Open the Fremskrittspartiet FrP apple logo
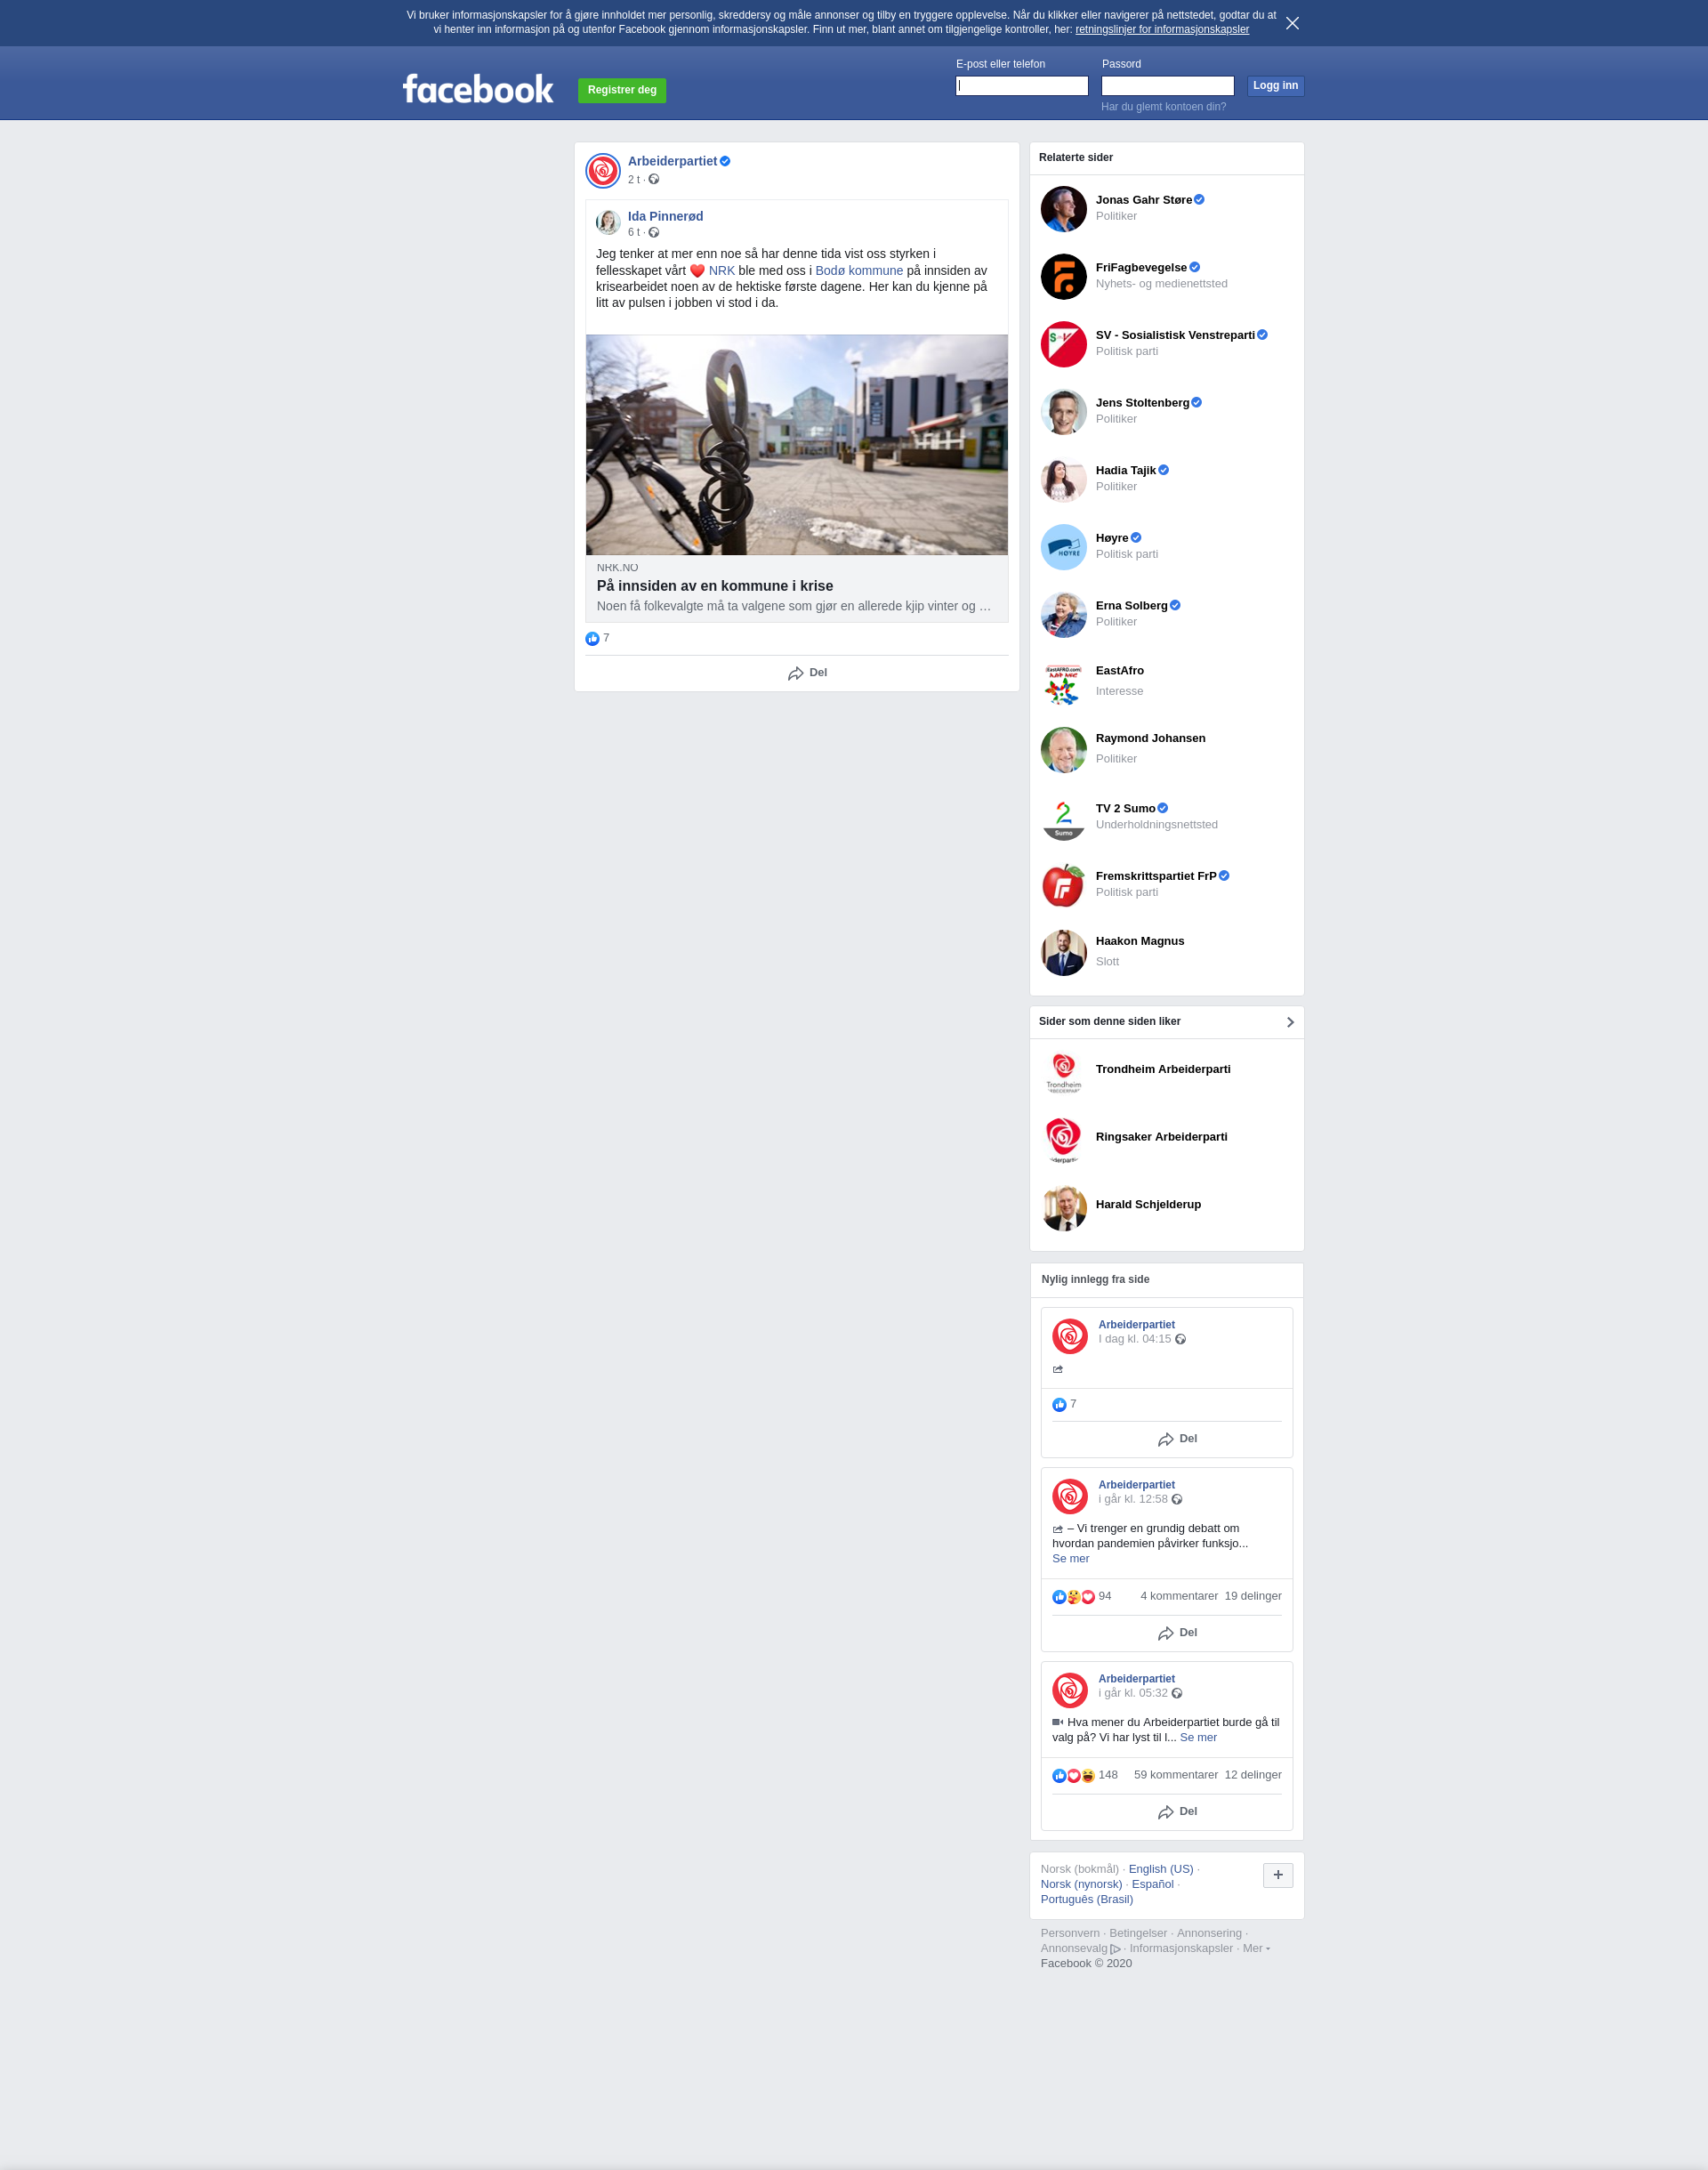The width and height of the screenshot is (1708, 2170). click(x=1063, y=885)
